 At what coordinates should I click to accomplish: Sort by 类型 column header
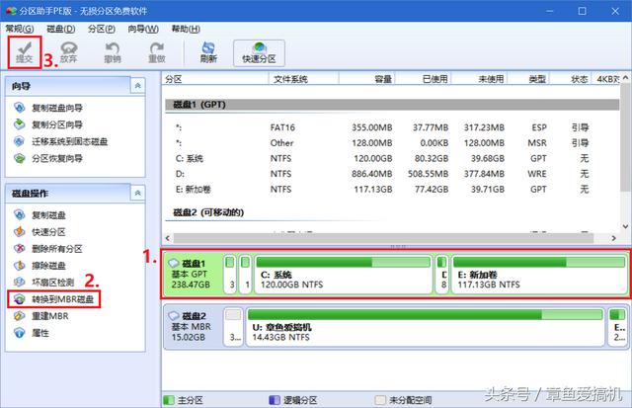pyautogui.click(x=529, y=79)
